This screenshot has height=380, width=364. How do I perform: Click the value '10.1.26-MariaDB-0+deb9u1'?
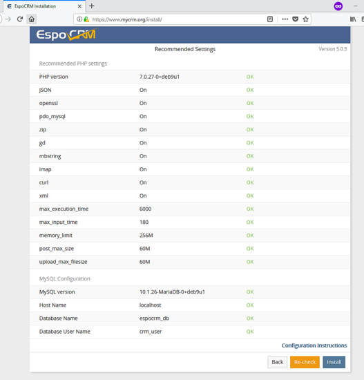(x=172, y=292)
